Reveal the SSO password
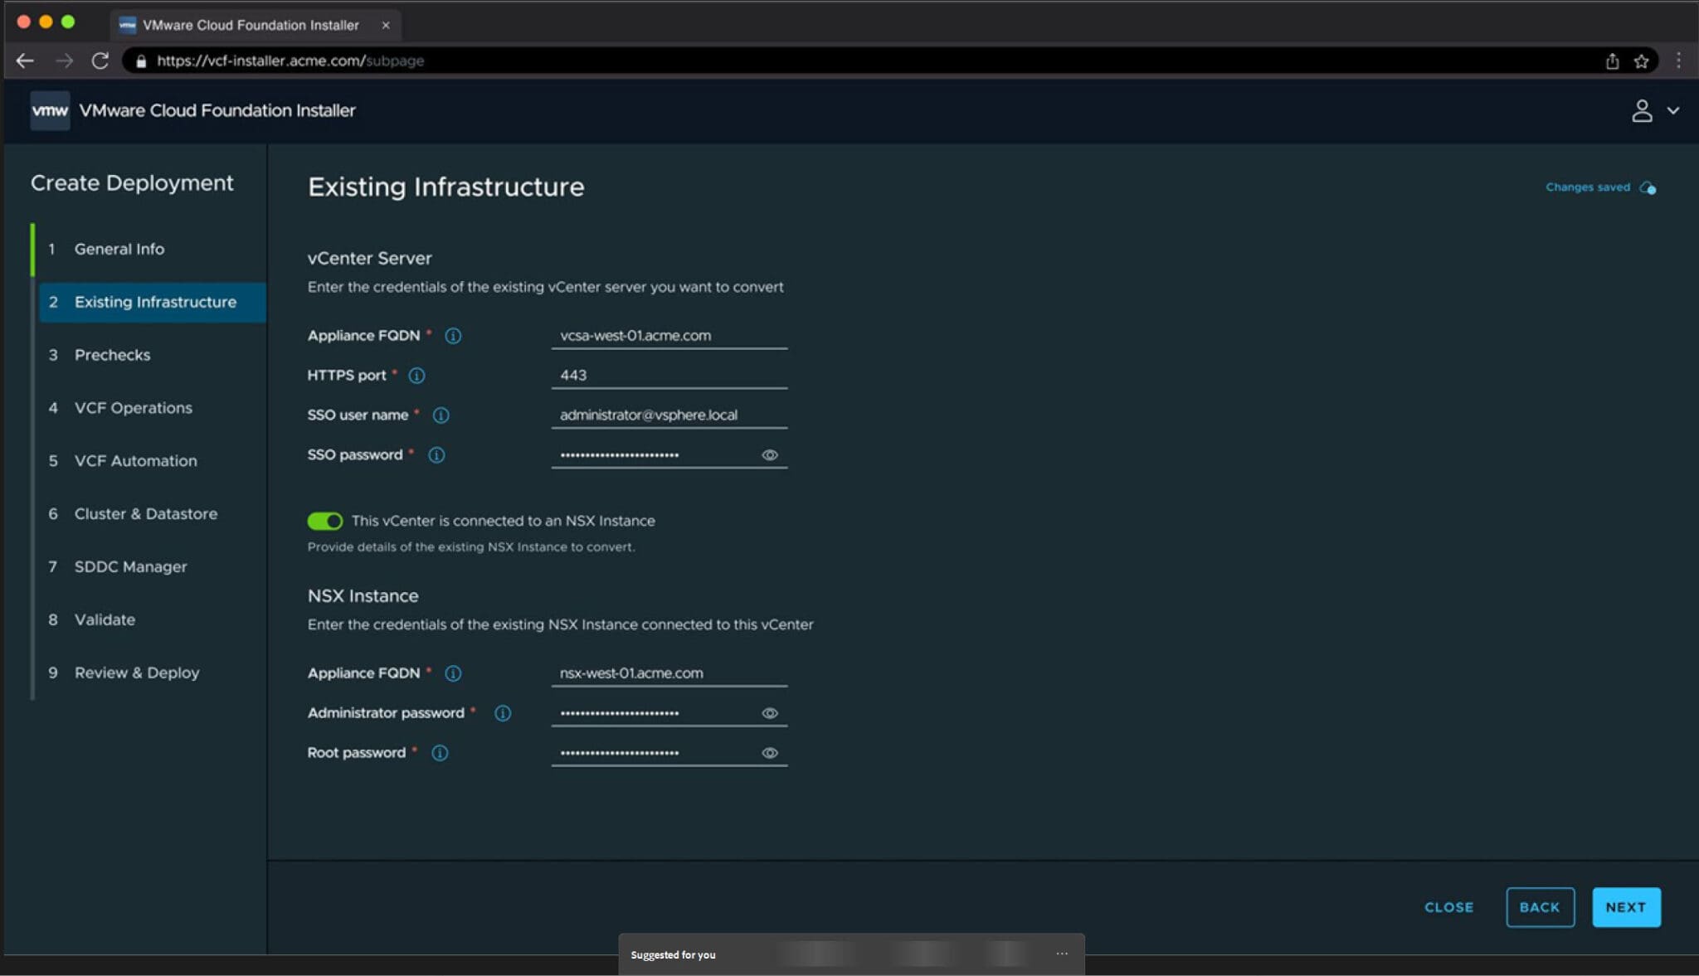Screen dimensions: 1699x976 (770, 454)
